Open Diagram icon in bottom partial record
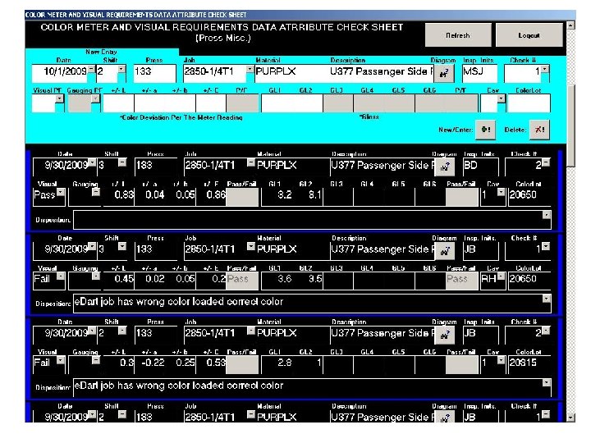 [x=444, y=417]
